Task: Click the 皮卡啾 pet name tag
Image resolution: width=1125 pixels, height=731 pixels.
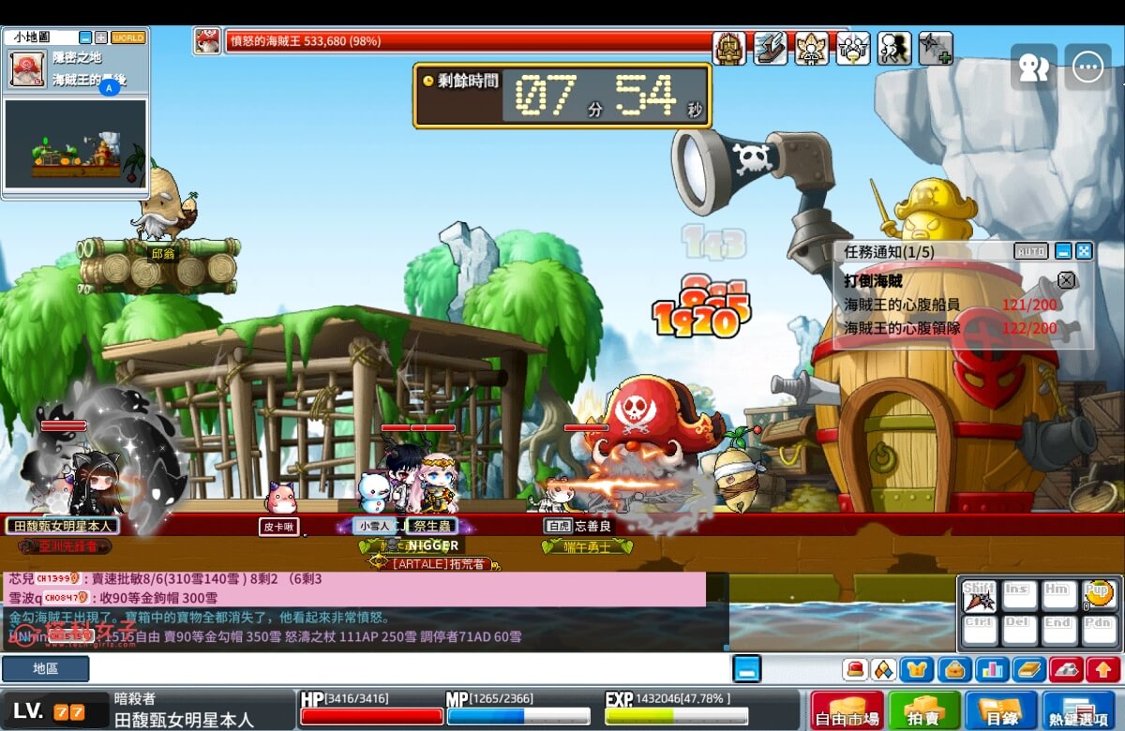Action: click(x=279, y=527)
